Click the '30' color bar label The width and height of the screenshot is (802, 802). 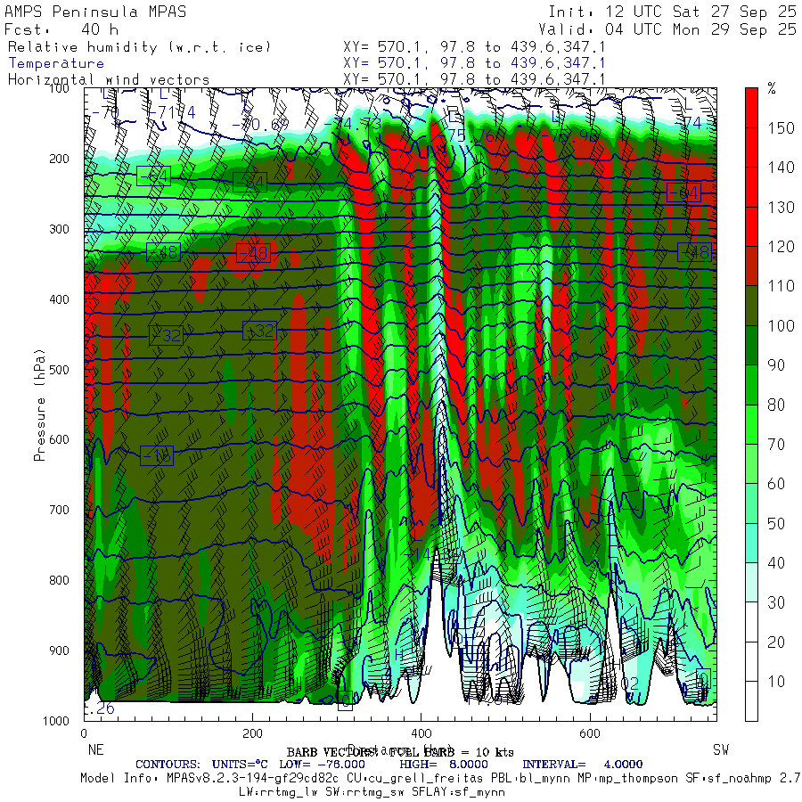coord(776,602)
